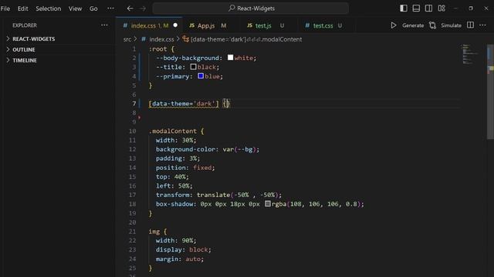Click the src breadcrumb
Viewport: 494px width, 277px height.
[127, 39]
